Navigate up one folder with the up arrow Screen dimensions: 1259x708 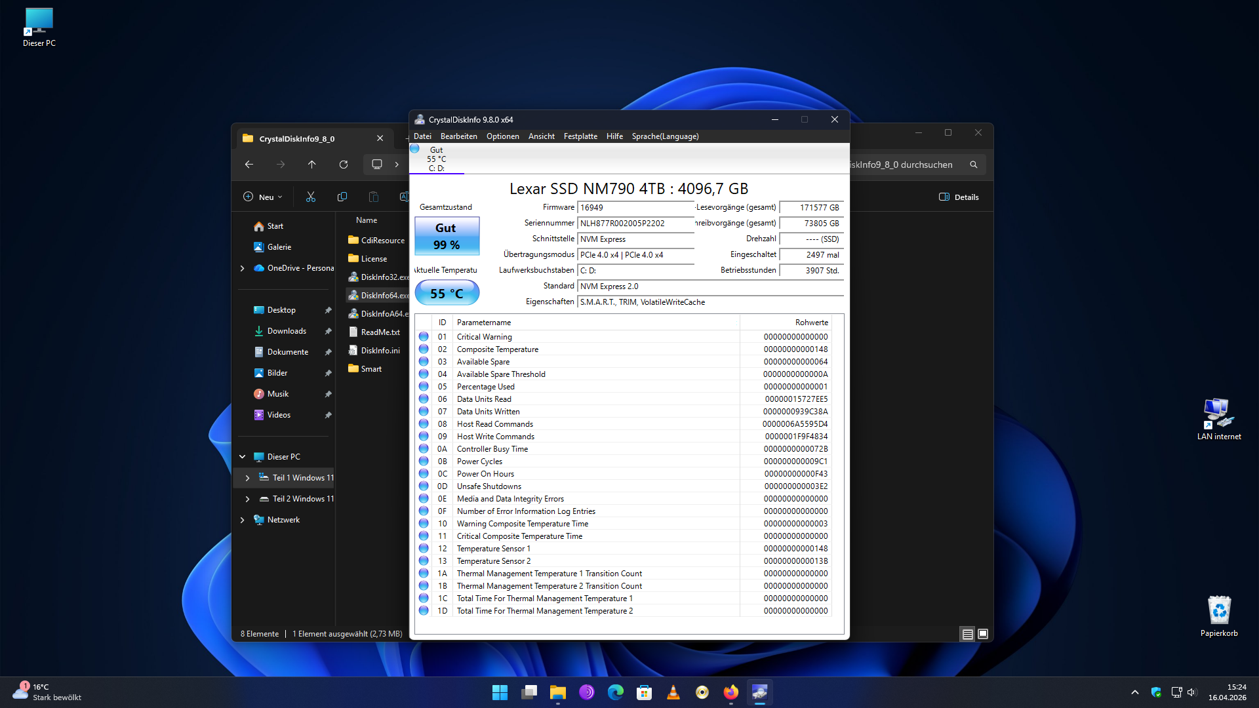coord(312,165)
